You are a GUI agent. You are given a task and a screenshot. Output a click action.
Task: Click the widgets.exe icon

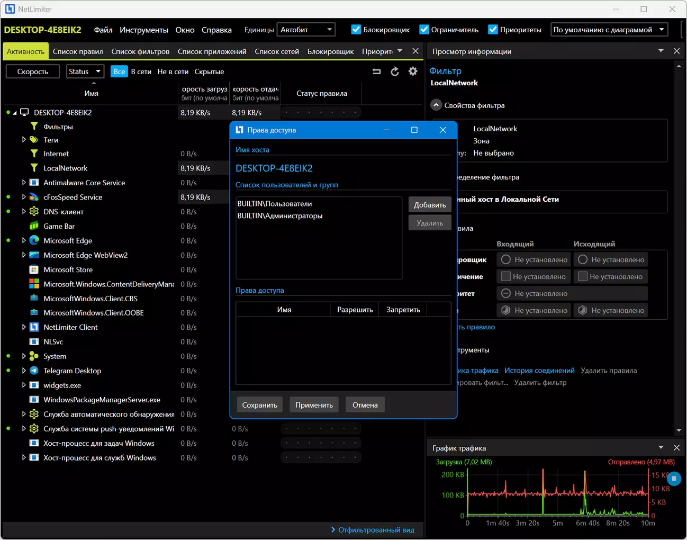coord(34,385)
